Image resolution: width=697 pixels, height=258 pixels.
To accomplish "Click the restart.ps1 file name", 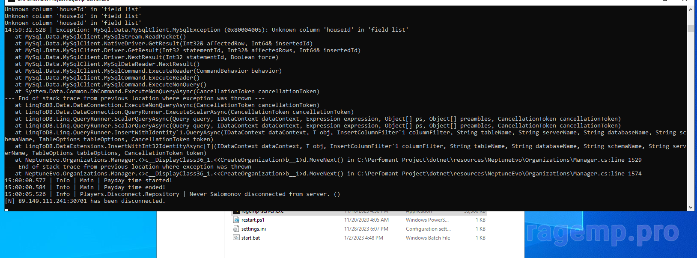I will pos(253,220).
